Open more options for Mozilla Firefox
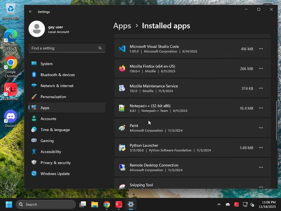This screenshot has height=211, width=281. click(x=261, y=69)
